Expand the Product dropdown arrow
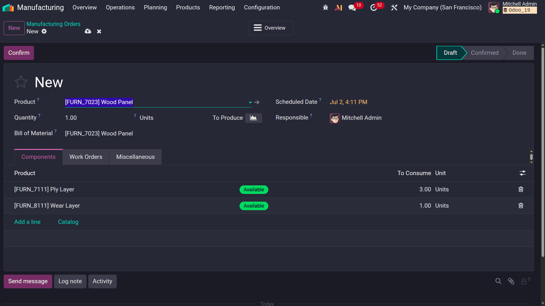 click(x=250, y=102)
